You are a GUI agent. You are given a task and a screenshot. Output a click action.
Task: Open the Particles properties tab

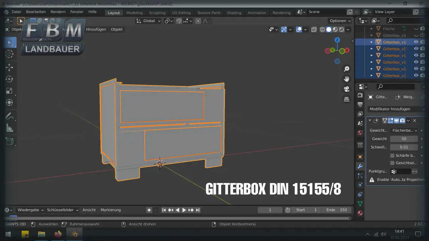point(360,175)
